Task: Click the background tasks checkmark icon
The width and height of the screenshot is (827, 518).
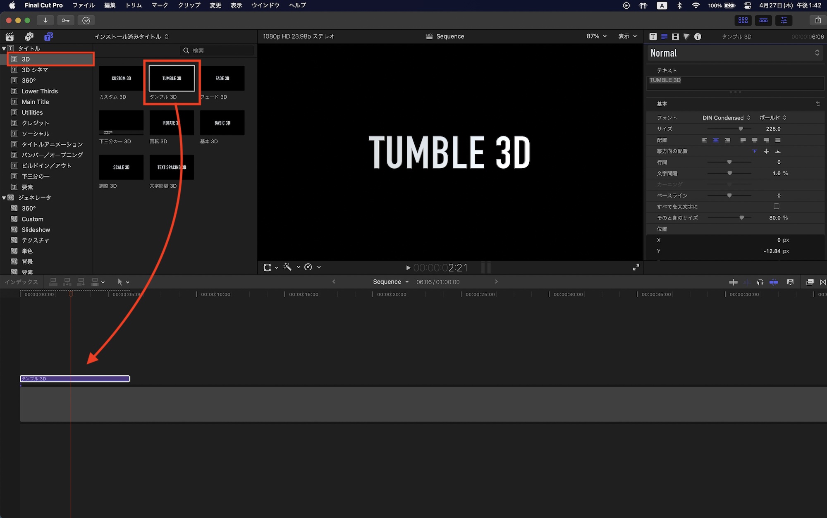Action: pyautogui.click(x=86, y=20)
